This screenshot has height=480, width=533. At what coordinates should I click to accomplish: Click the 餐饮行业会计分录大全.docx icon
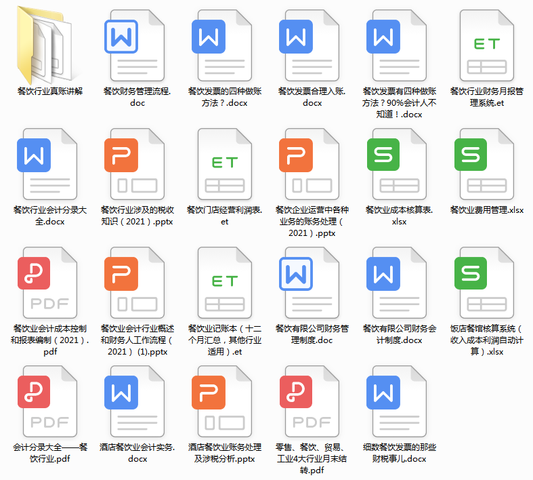(x=47, y=164)
